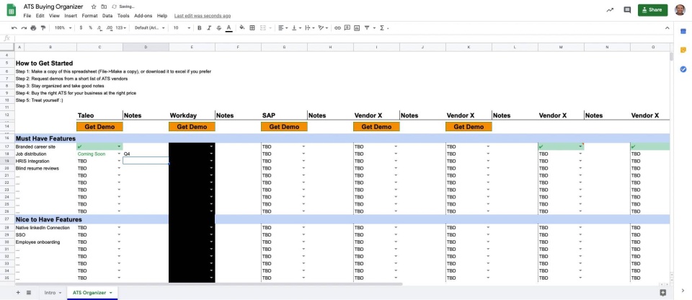
Task: Toggle Bold formatting
Action: 200,28
